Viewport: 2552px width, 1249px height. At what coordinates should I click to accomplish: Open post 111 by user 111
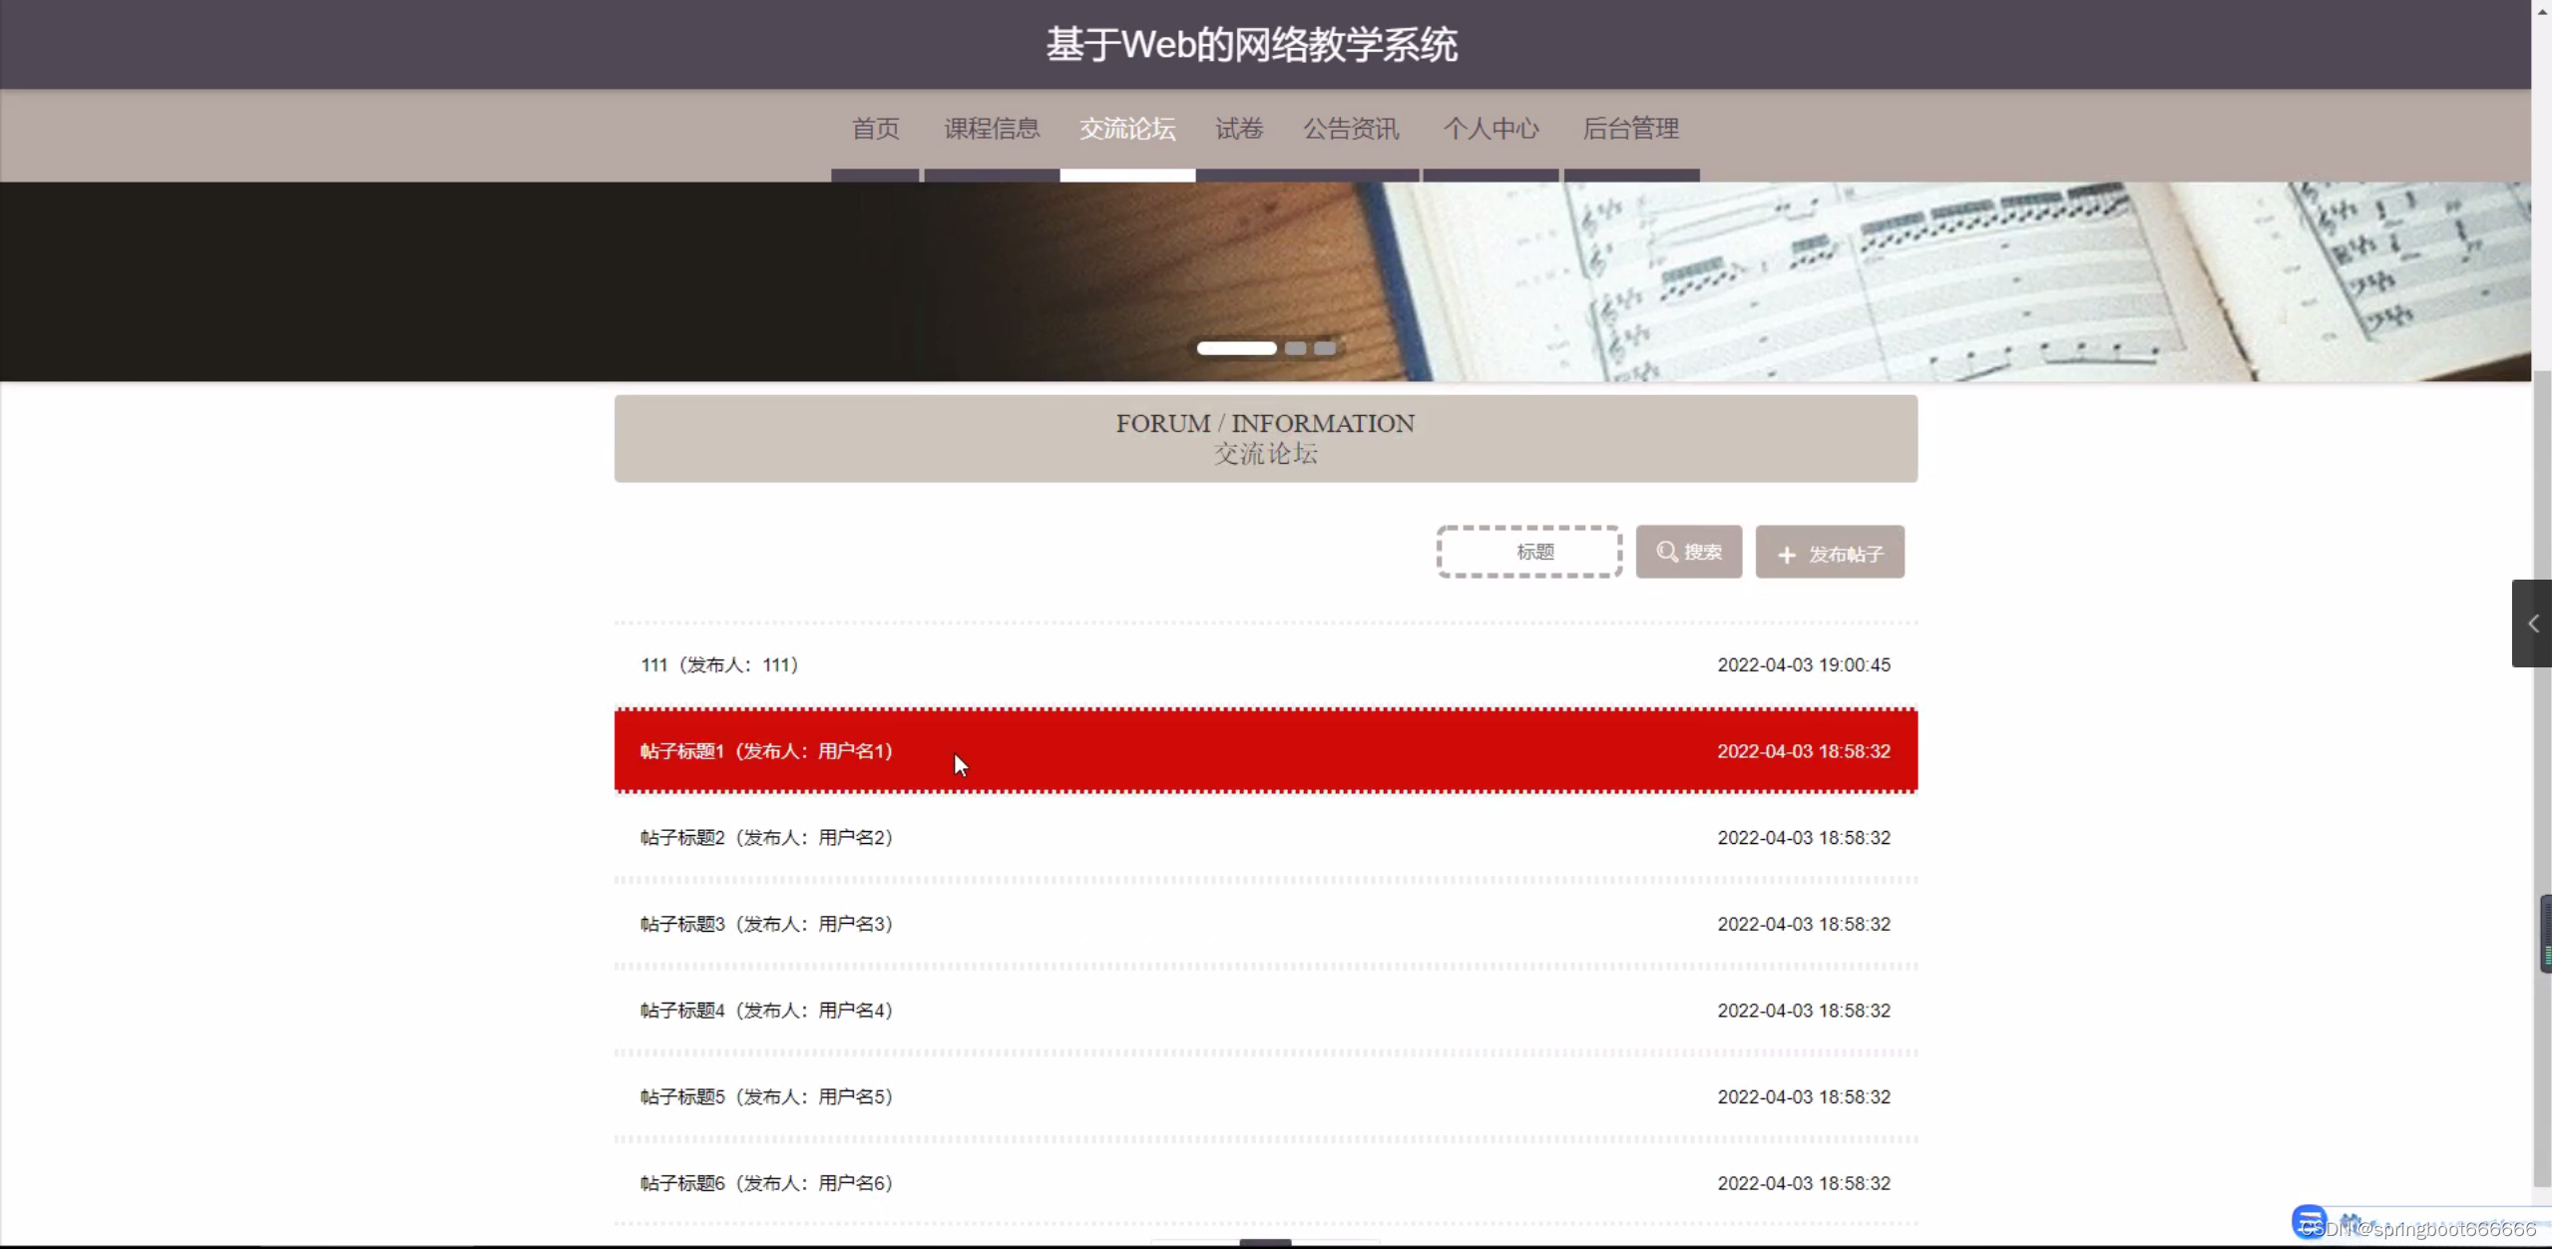click(x=719, y=665)
